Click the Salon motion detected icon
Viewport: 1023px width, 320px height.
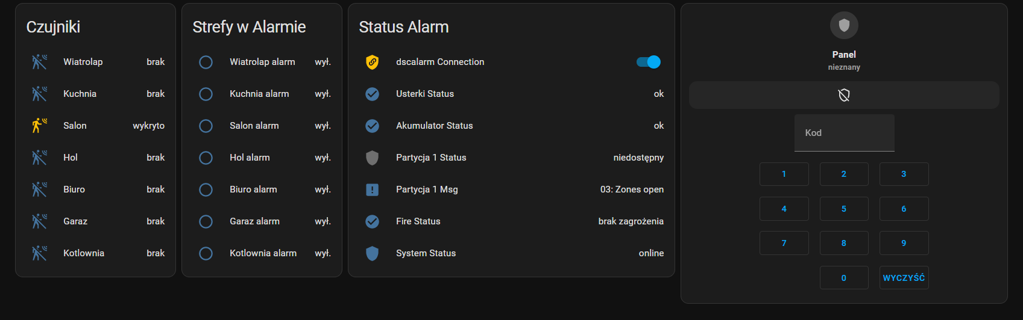pos(39,125)
